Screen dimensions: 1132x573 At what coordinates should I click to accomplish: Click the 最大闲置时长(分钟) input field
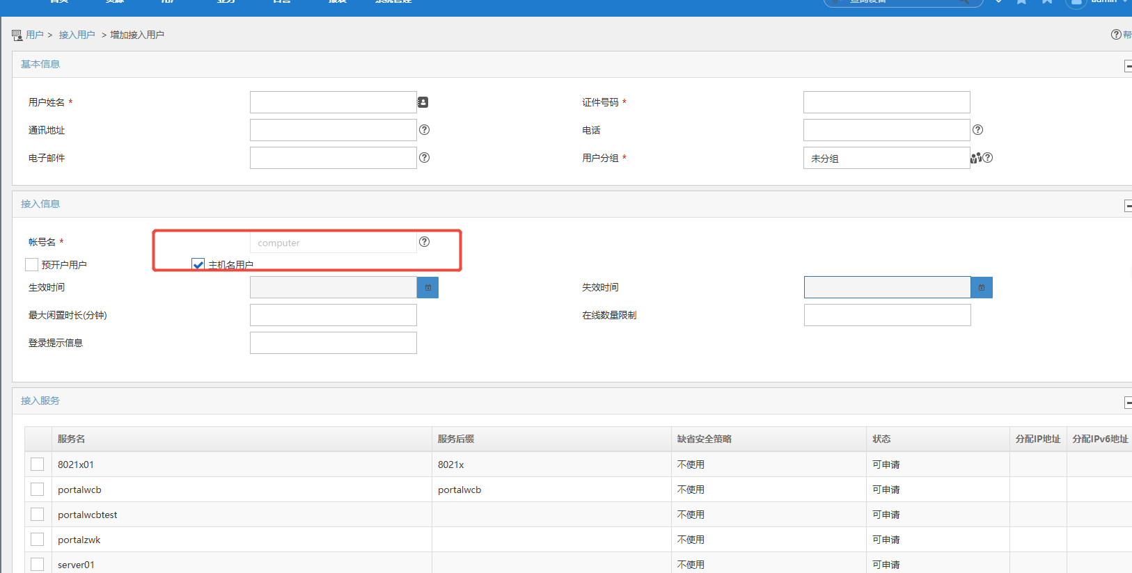click(333, 315)
